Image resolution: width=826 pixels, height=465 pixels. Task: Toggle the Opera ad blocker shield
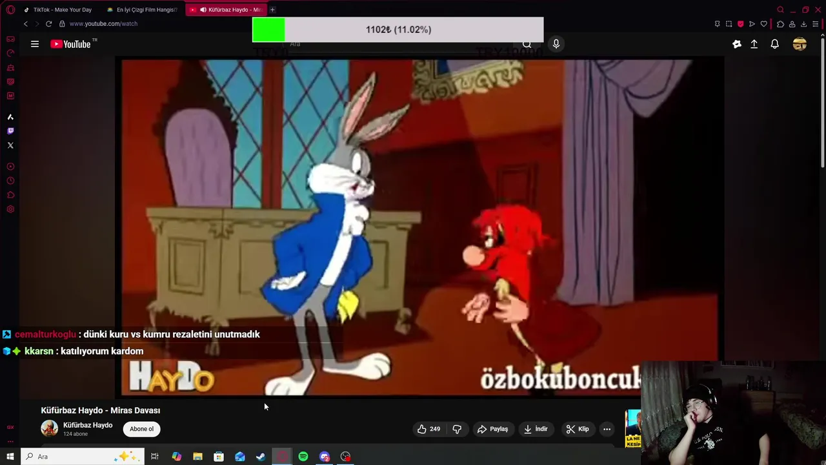pos(740,24)
